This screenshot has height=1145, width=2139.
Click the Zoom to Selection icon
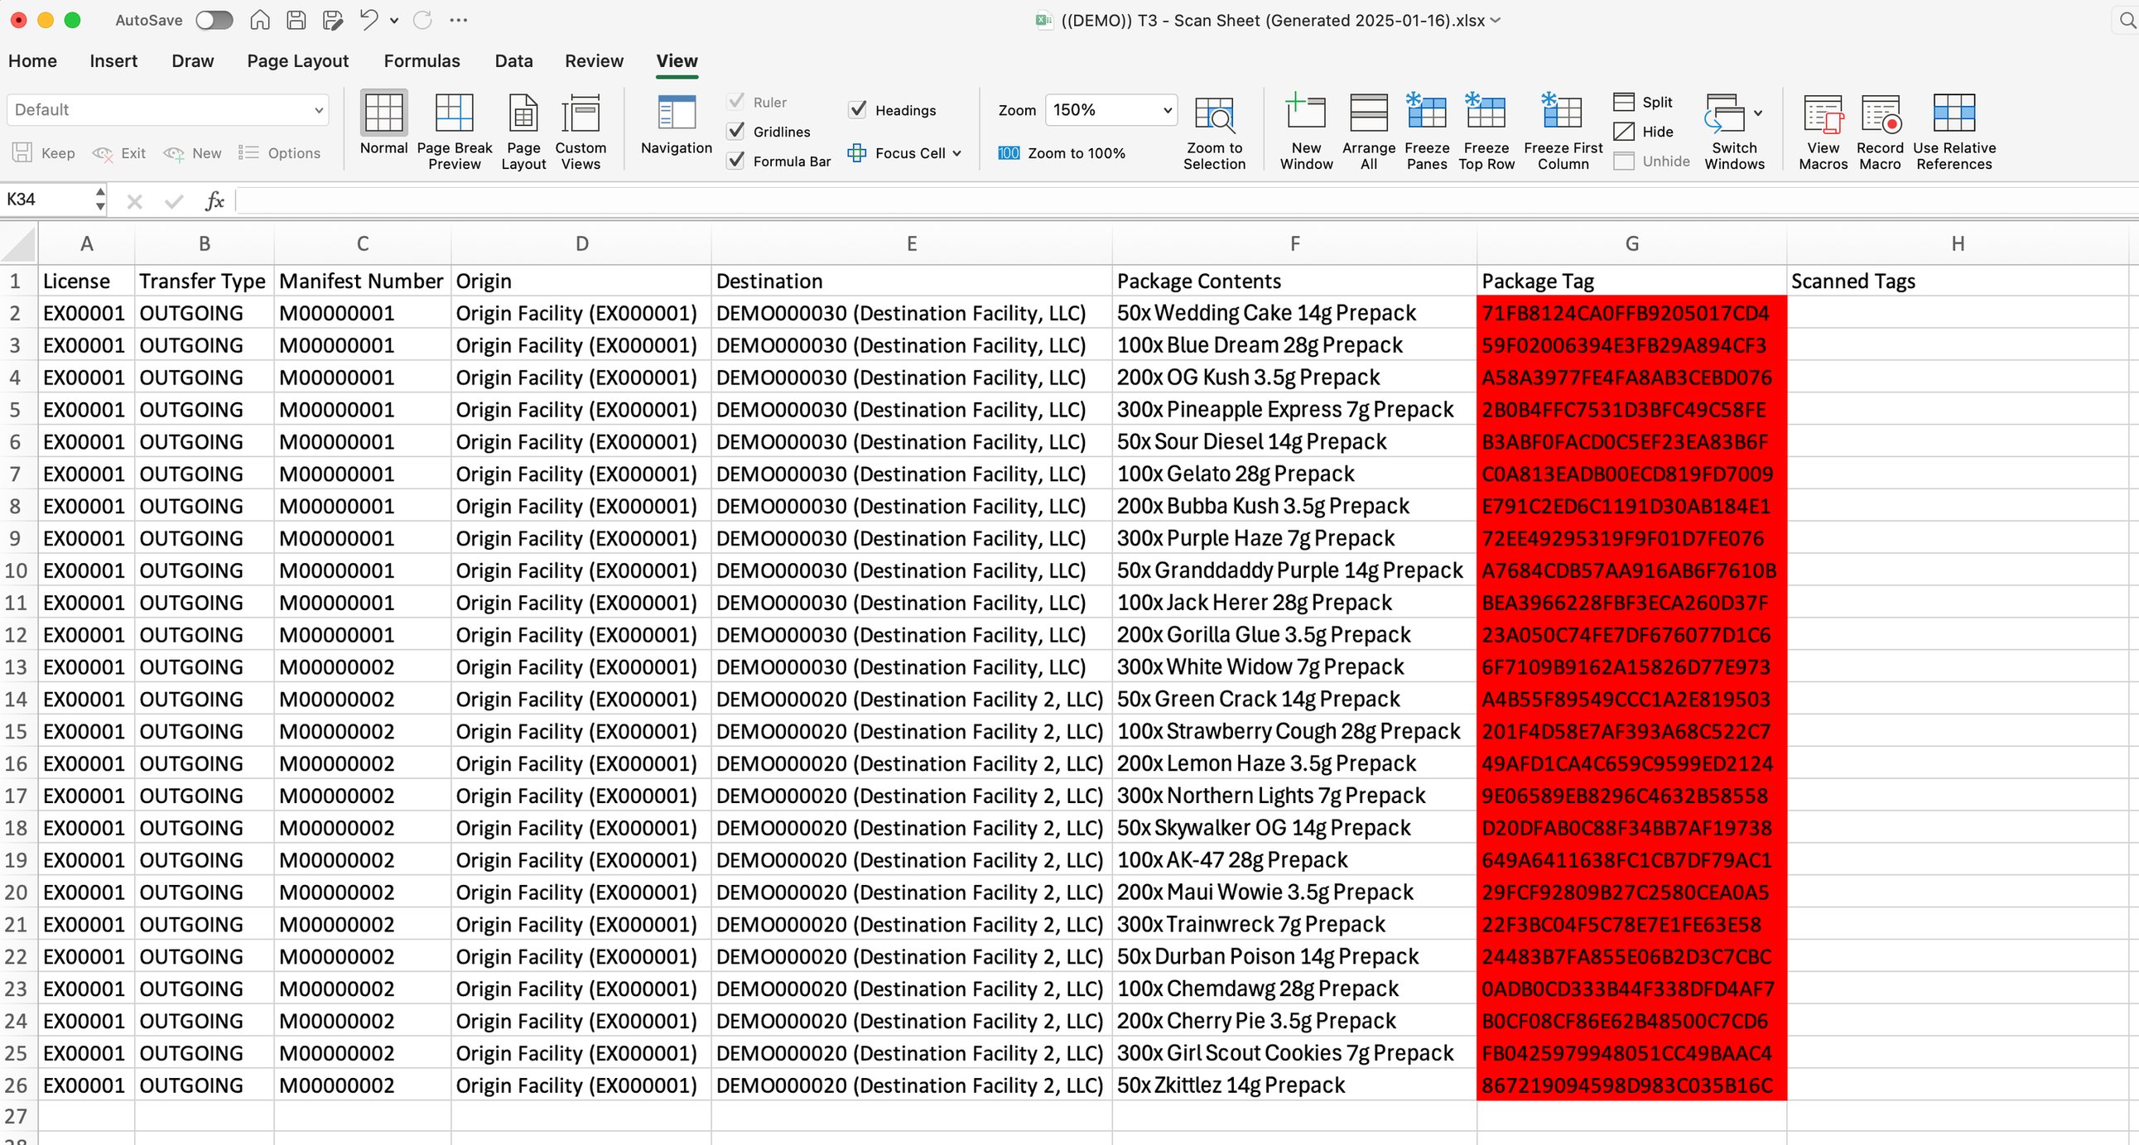[1213, 114]
